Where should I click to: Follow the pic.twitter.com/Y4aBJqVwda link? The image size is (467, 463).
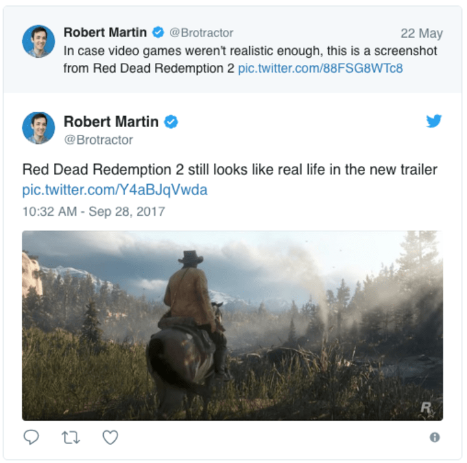(x=115, y=189)
